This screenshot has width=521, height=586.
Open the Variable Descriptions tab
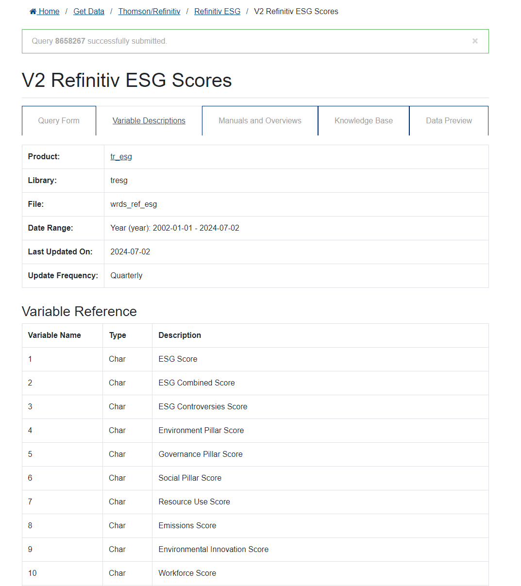click(x=149, y=121)
